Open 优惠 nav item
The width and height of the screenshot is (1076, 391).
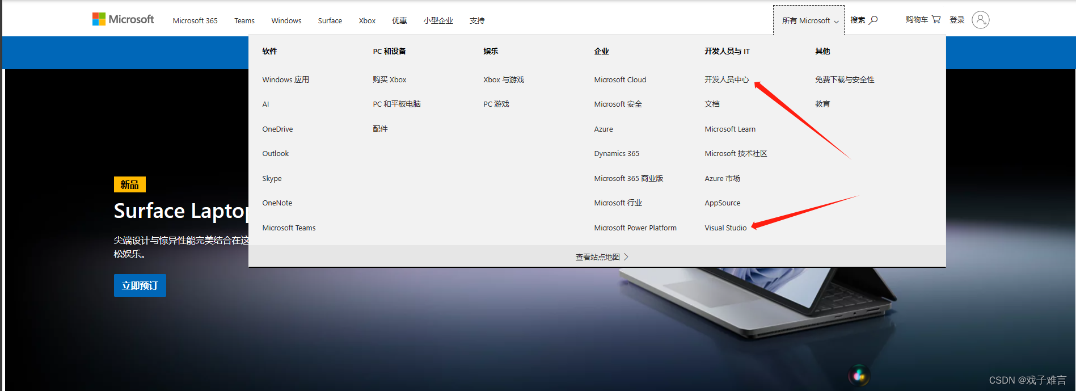(x=399, y=20)
